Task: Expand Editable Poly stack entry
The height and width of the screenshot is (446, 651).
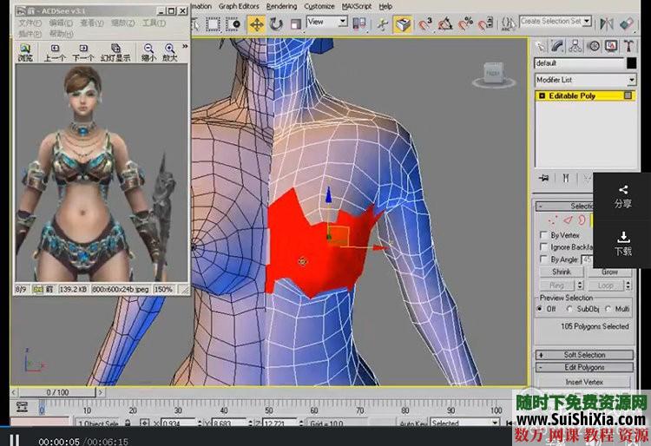Action: point(542,95)
